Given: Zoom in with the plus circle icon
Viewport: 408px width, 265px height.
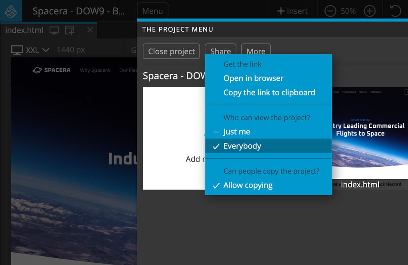Looking at the screenshot, I should point(370,11).
